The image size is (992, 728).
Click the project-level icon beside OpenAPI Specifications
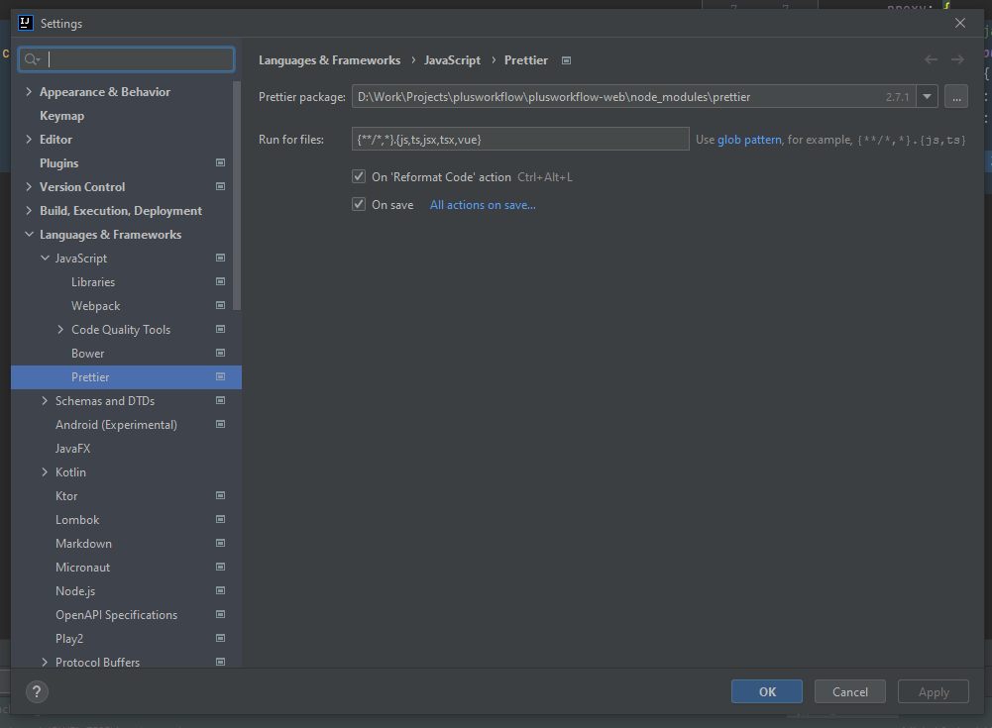click(220, 615)
